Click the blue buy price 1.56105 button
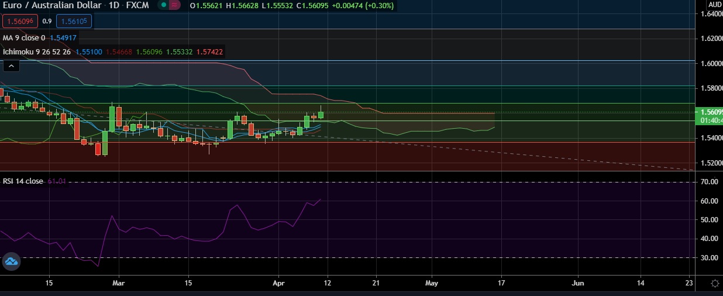 74,22
